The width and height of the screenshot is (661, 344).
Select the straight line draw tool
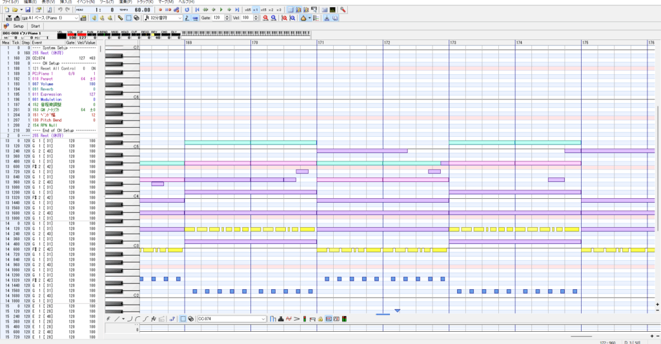coord(117,319)
